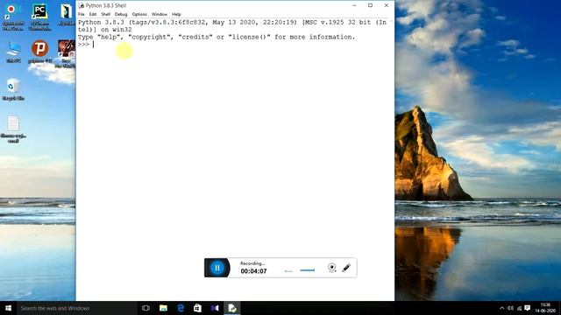
Task: Open the File menu in Python Shell
Action: pos(82,14)
